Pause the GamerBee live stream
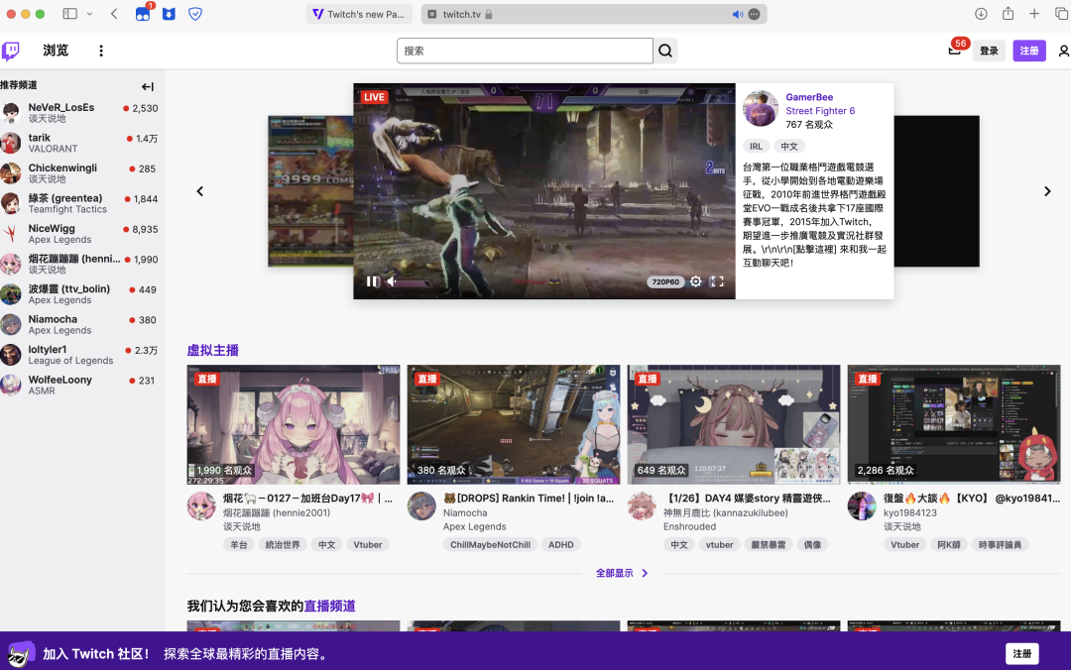 tap(372, 281)
